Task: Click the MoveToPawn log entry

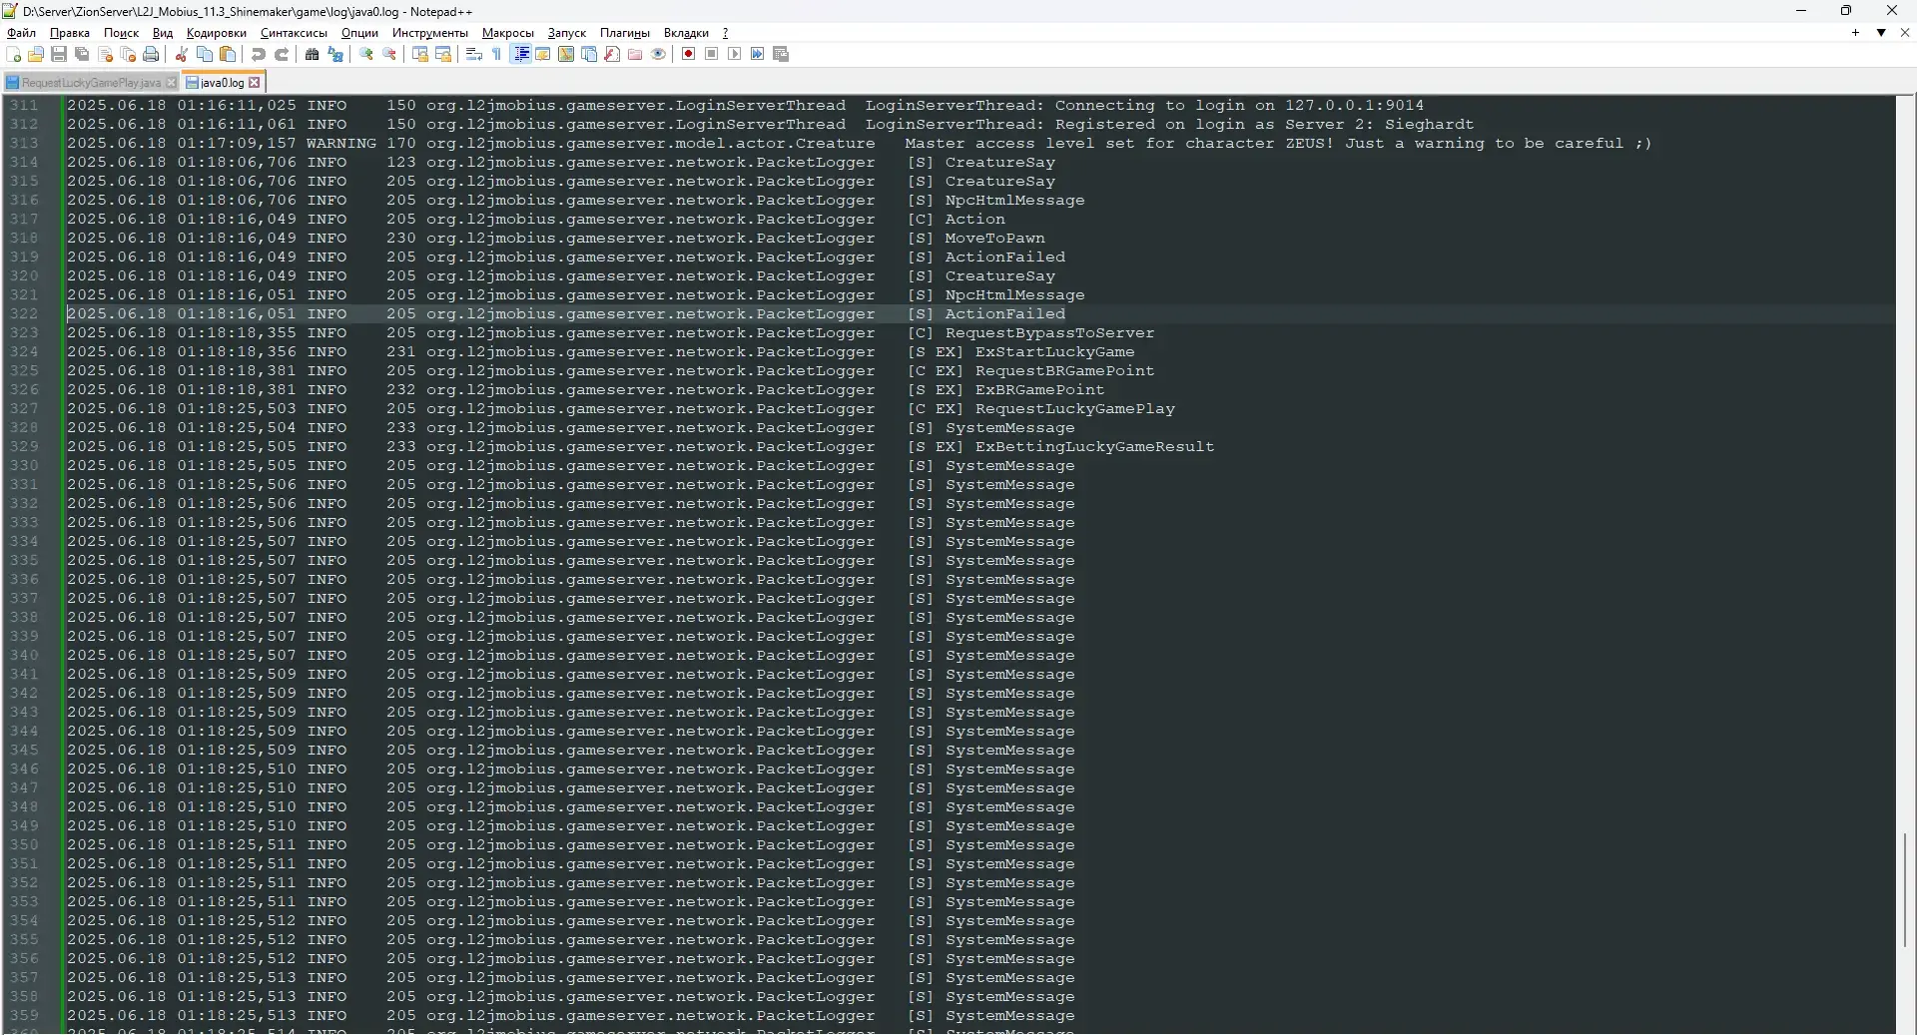Action: coord(994,238)
